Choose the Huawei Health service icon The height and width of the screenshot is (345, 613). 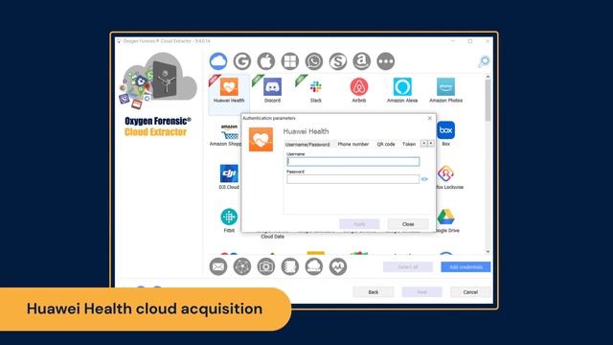pos(229,87)
